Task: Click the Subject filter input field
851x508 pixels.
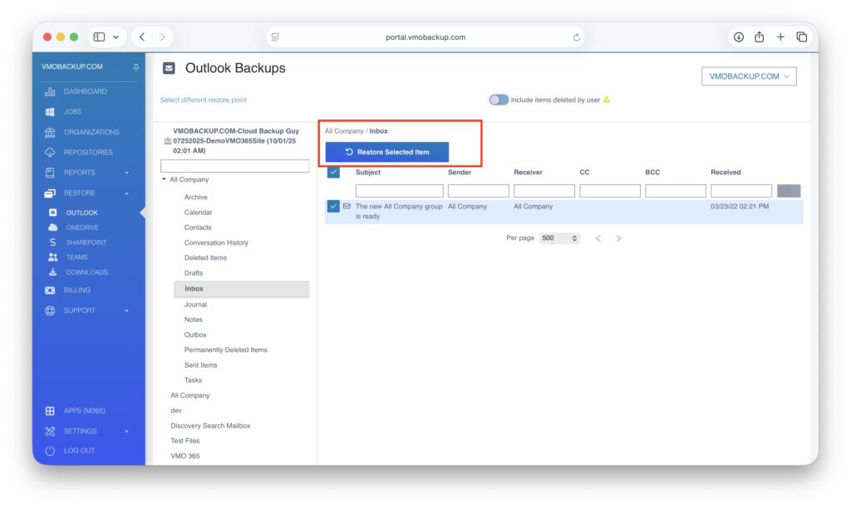Action: pos(399,191)
